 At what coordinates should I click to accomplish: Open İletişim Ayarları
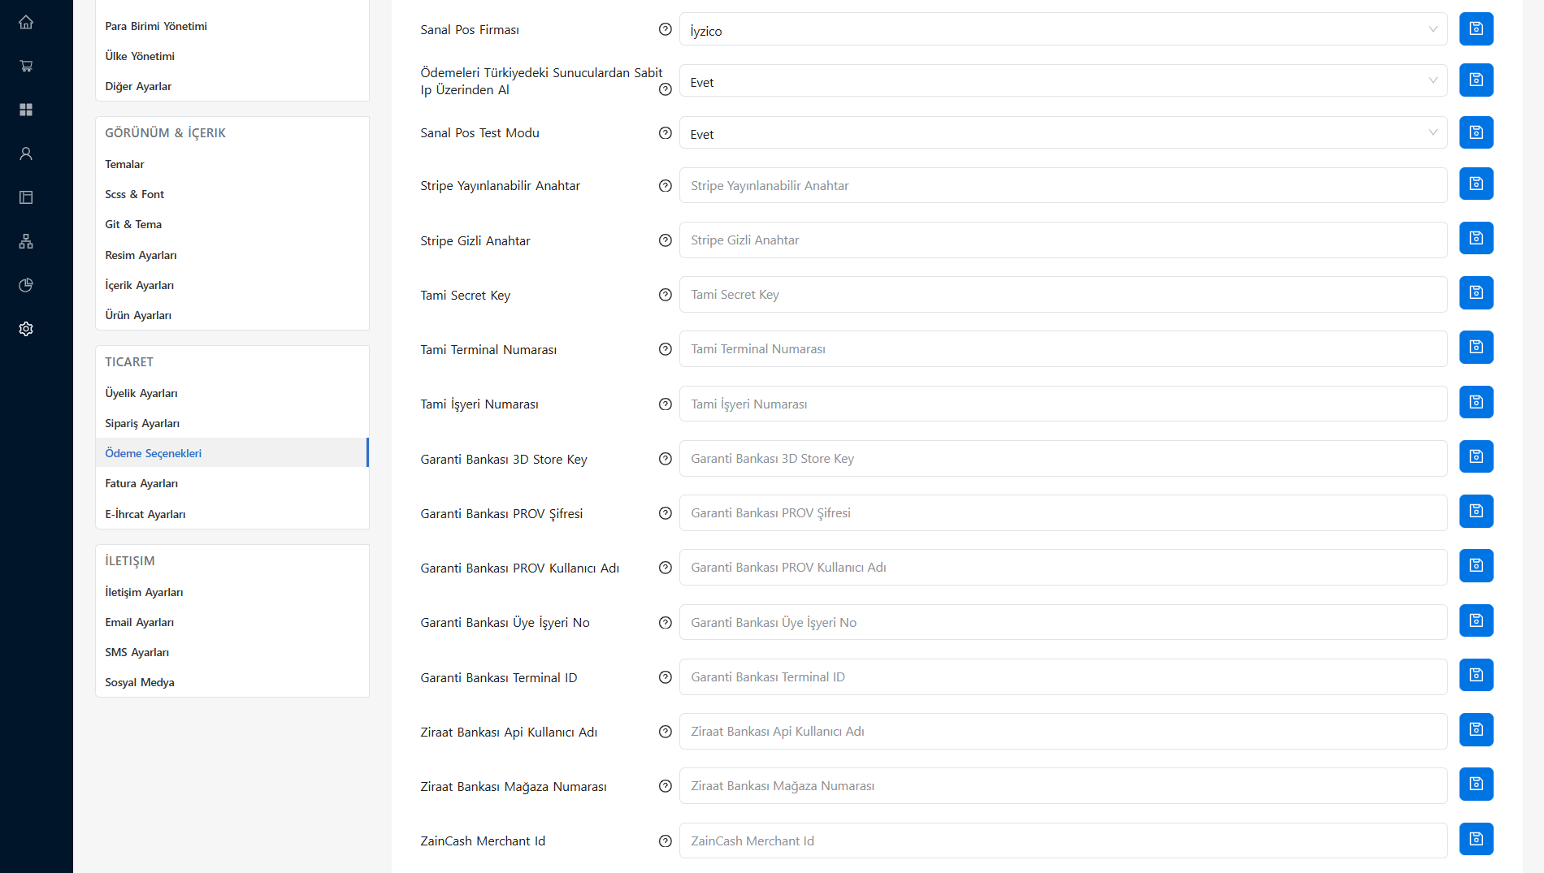144,592
